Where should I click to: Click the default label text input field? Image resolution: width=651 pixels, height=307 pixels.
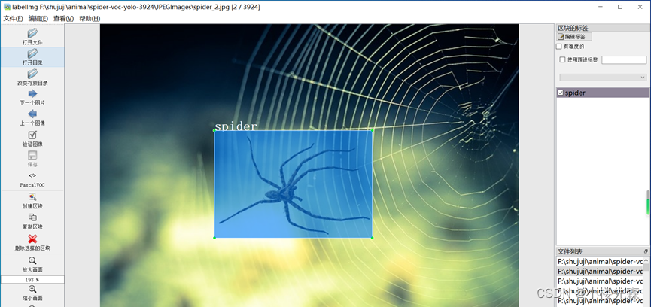tap(624, 59)
